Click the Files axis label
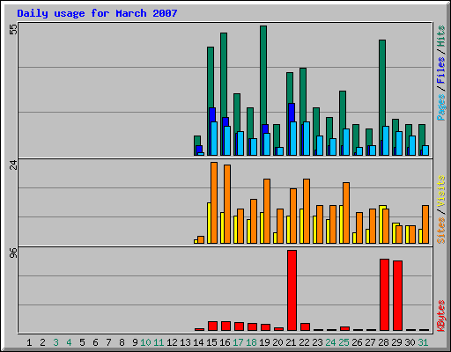Image resolution: width=451 pixels, height=352 pixels. pos(440,70)
